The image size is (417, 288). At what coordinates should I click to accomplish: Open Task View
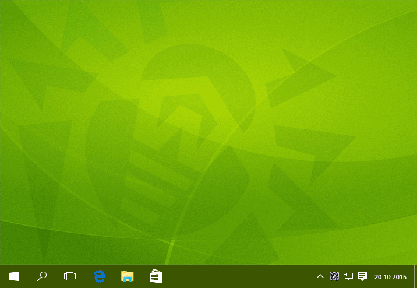(x=70, y=276)
